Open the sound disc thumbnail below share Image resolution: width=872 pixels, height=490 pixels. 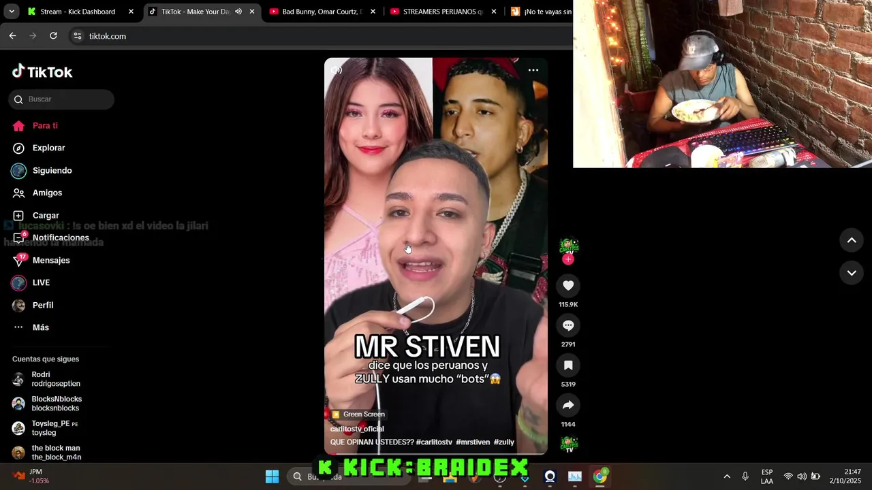pos(569,444)
